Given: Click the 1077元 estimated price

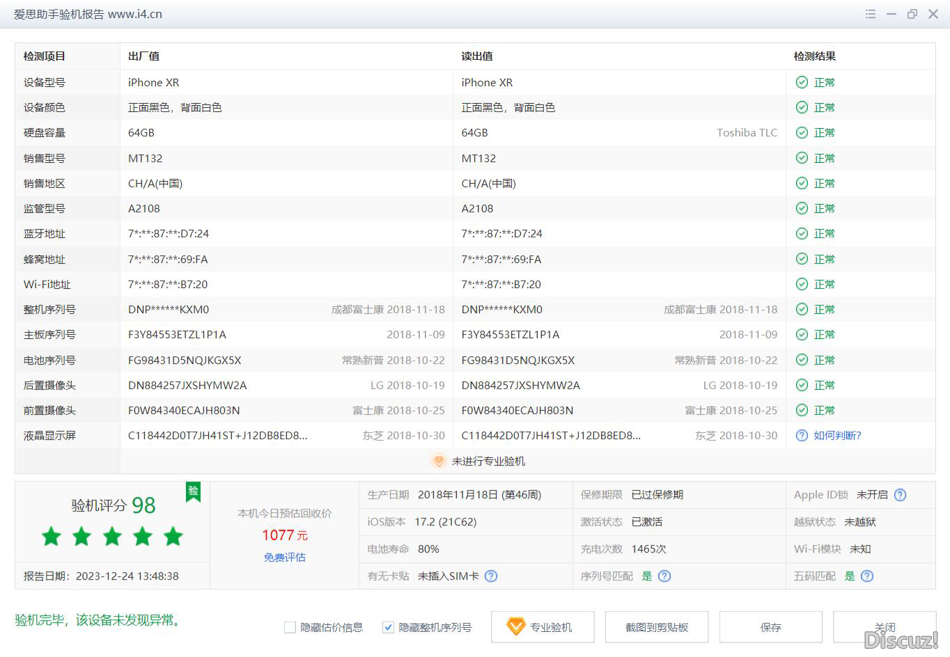Looking at the screenshot, I should point(285,535).
